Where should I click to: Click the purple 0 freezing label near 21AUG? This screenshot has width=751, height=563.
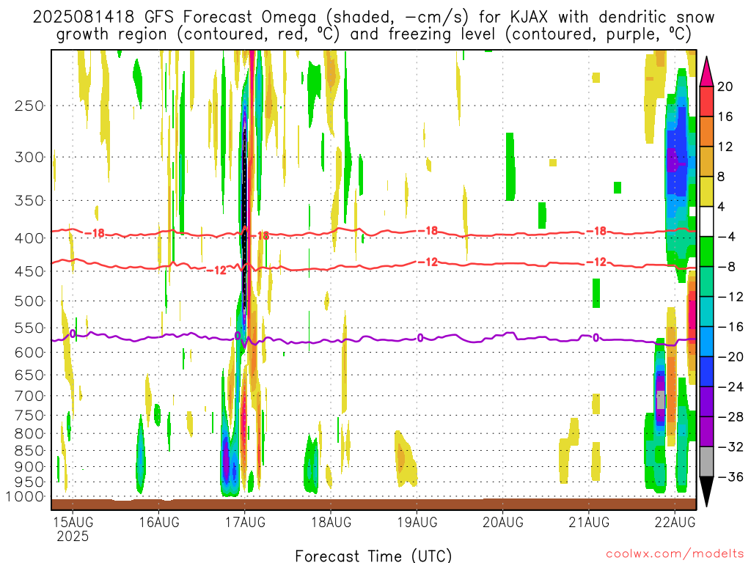click(x=596, y=337)
